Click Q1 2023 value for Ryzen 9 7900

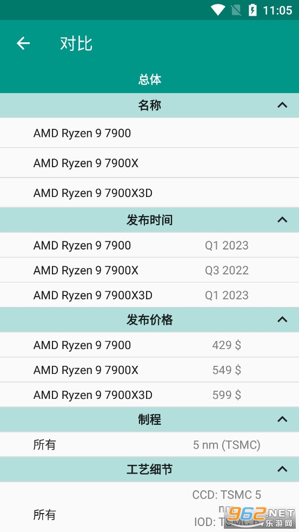(227, 245)
